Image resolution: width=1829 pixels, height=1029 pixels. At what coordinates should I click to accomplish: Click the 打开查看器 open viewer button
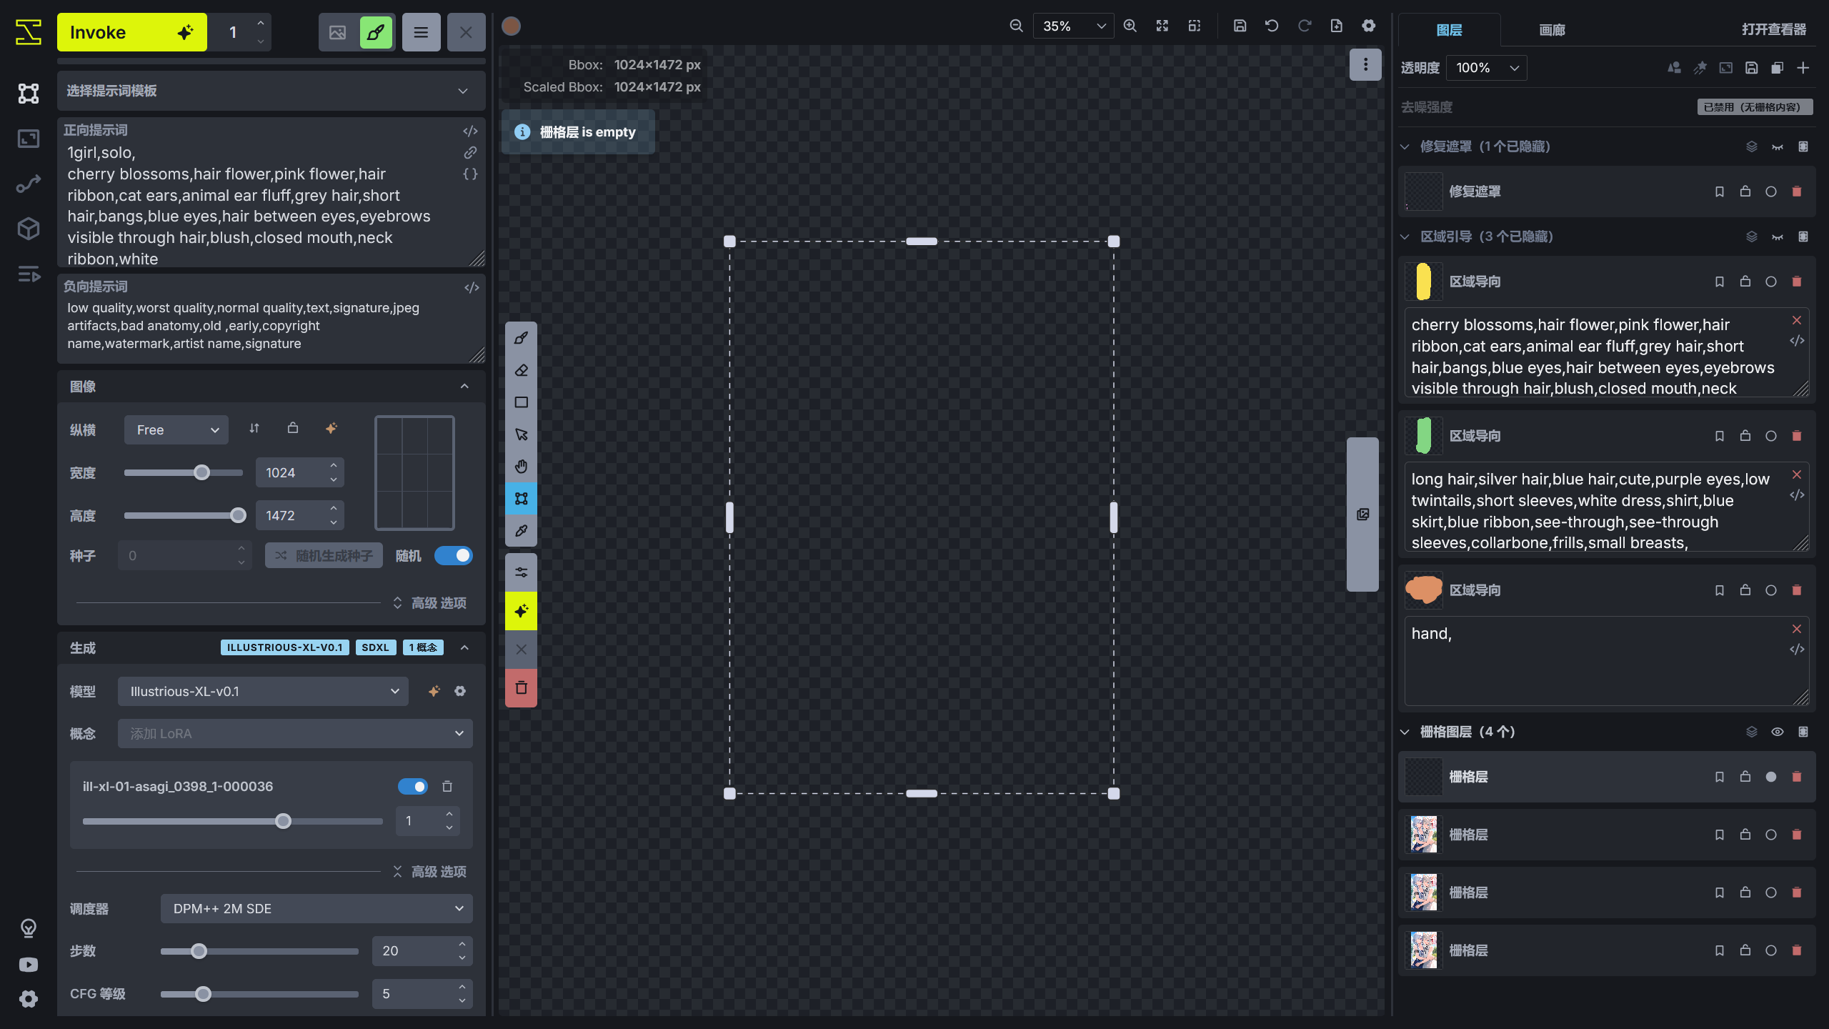click(x=1773, y=29)
